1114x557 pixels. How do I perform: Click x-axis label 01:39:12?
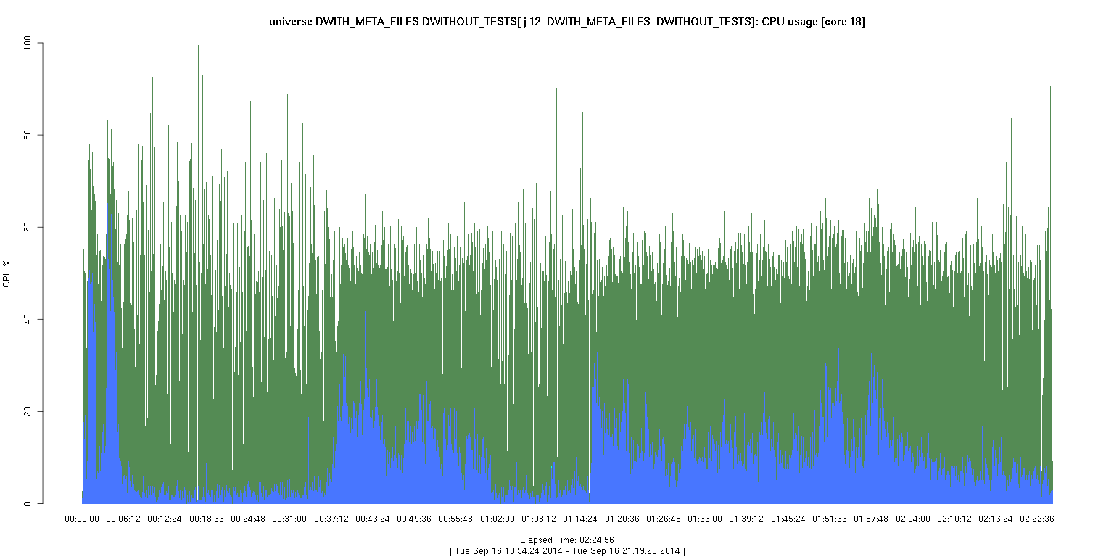[746, 519]
